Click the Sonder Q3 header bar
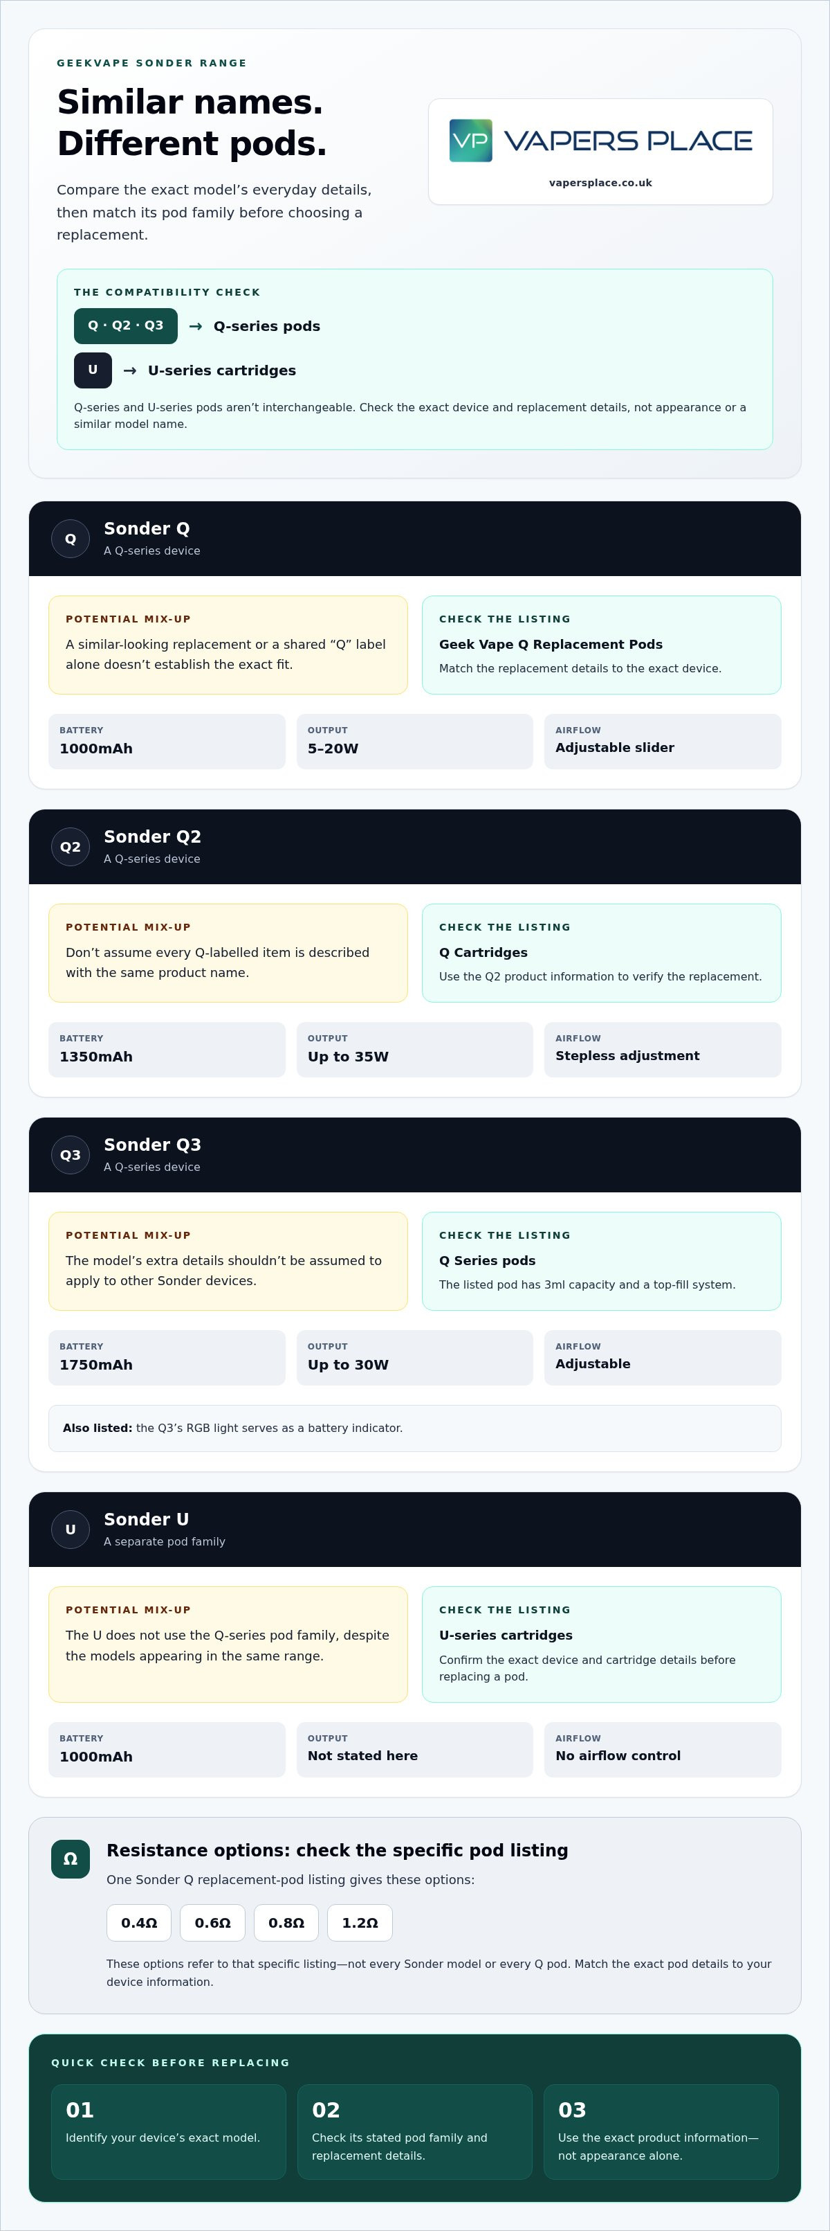830x2231 pixels. (x=414, y=1154)
